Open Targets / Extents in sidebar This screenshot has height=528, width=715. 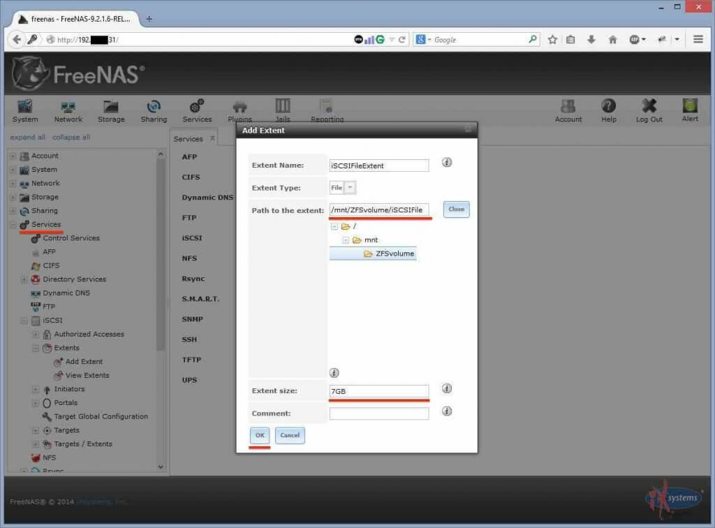point(83,444)
